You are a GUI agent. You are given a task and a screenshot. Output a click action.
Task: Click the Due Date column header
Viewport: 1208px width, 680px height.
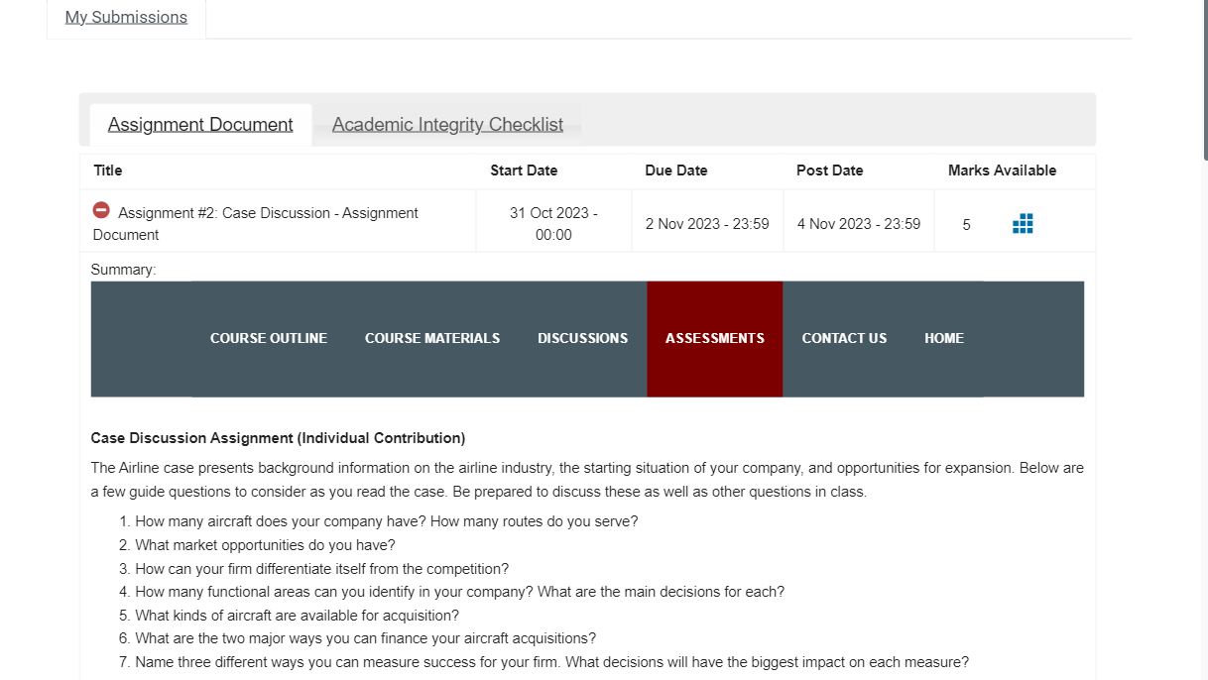click(x=675, y=170)
